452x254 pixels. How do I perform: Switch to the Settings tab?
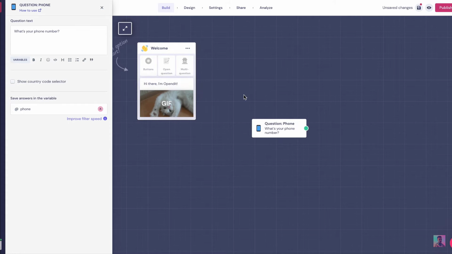tap(216, 8)
